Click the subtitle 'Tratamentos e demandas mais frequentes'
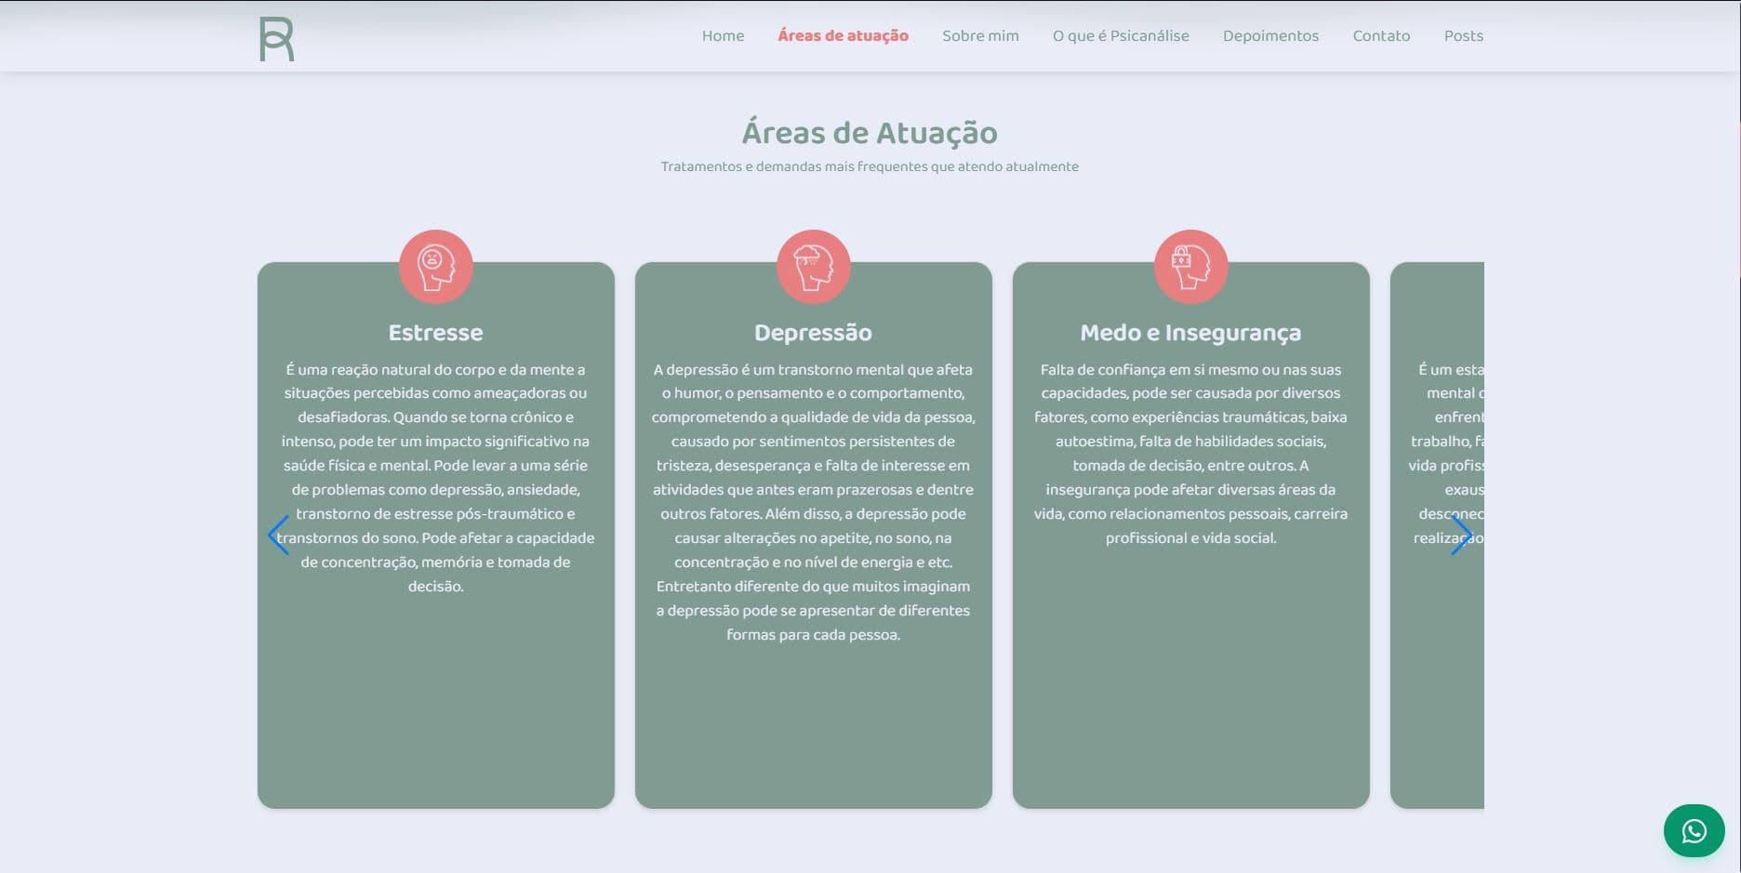The width and height of the screenshot is (1741, 873). click(x=870, y=166)
